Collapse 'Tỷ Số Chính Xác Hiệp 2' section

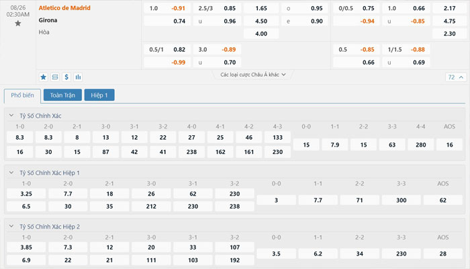click(x=11, y=227)
